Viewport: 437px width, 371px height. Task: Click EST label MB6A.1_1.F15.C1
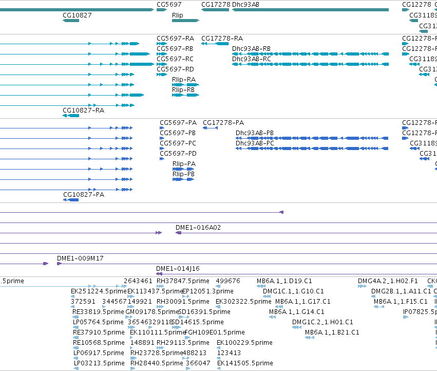click(x=401, y=302)
